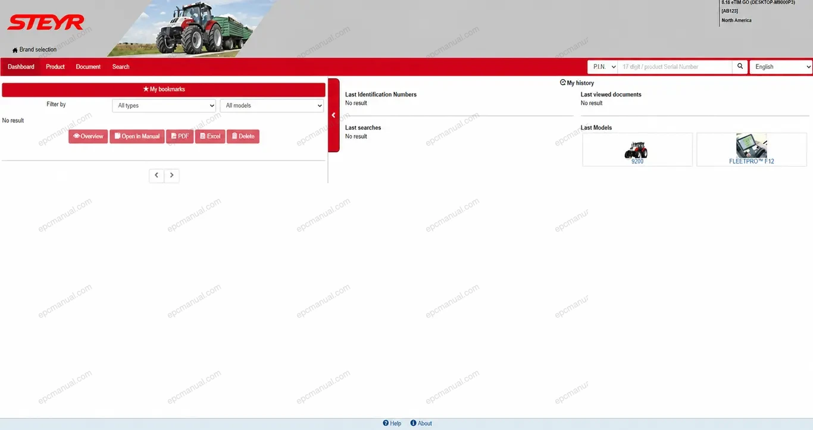Click the Open in Manual button

point(137,136)
